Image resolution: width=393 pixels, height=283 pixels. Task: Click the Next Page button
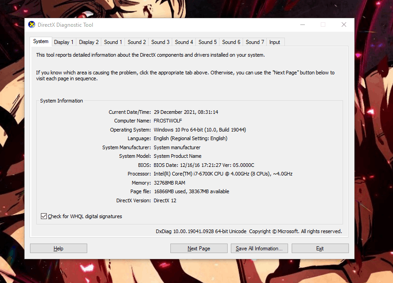pyautogui.click(x=199, y=249)
